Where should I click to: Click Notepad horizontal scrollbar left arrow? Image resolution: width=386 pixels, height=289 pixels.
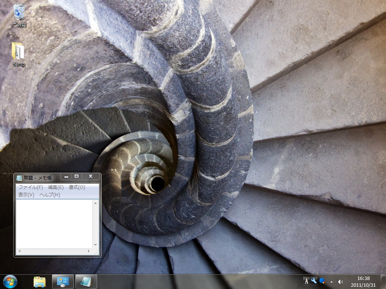20,251
